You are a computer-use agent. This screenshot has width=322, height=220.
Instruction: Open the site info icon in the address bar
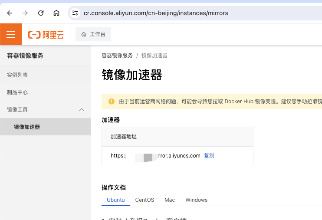(75, 13)
